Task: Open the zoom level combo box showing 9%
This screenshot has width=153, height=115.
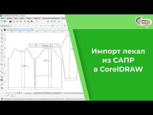Action: tap(62, 21)
